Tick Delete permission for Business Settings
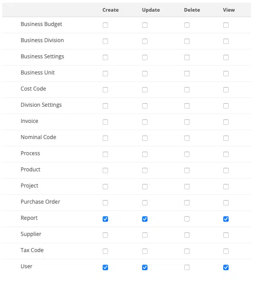The height and width of the screenshot is (288, 260). 187,57
